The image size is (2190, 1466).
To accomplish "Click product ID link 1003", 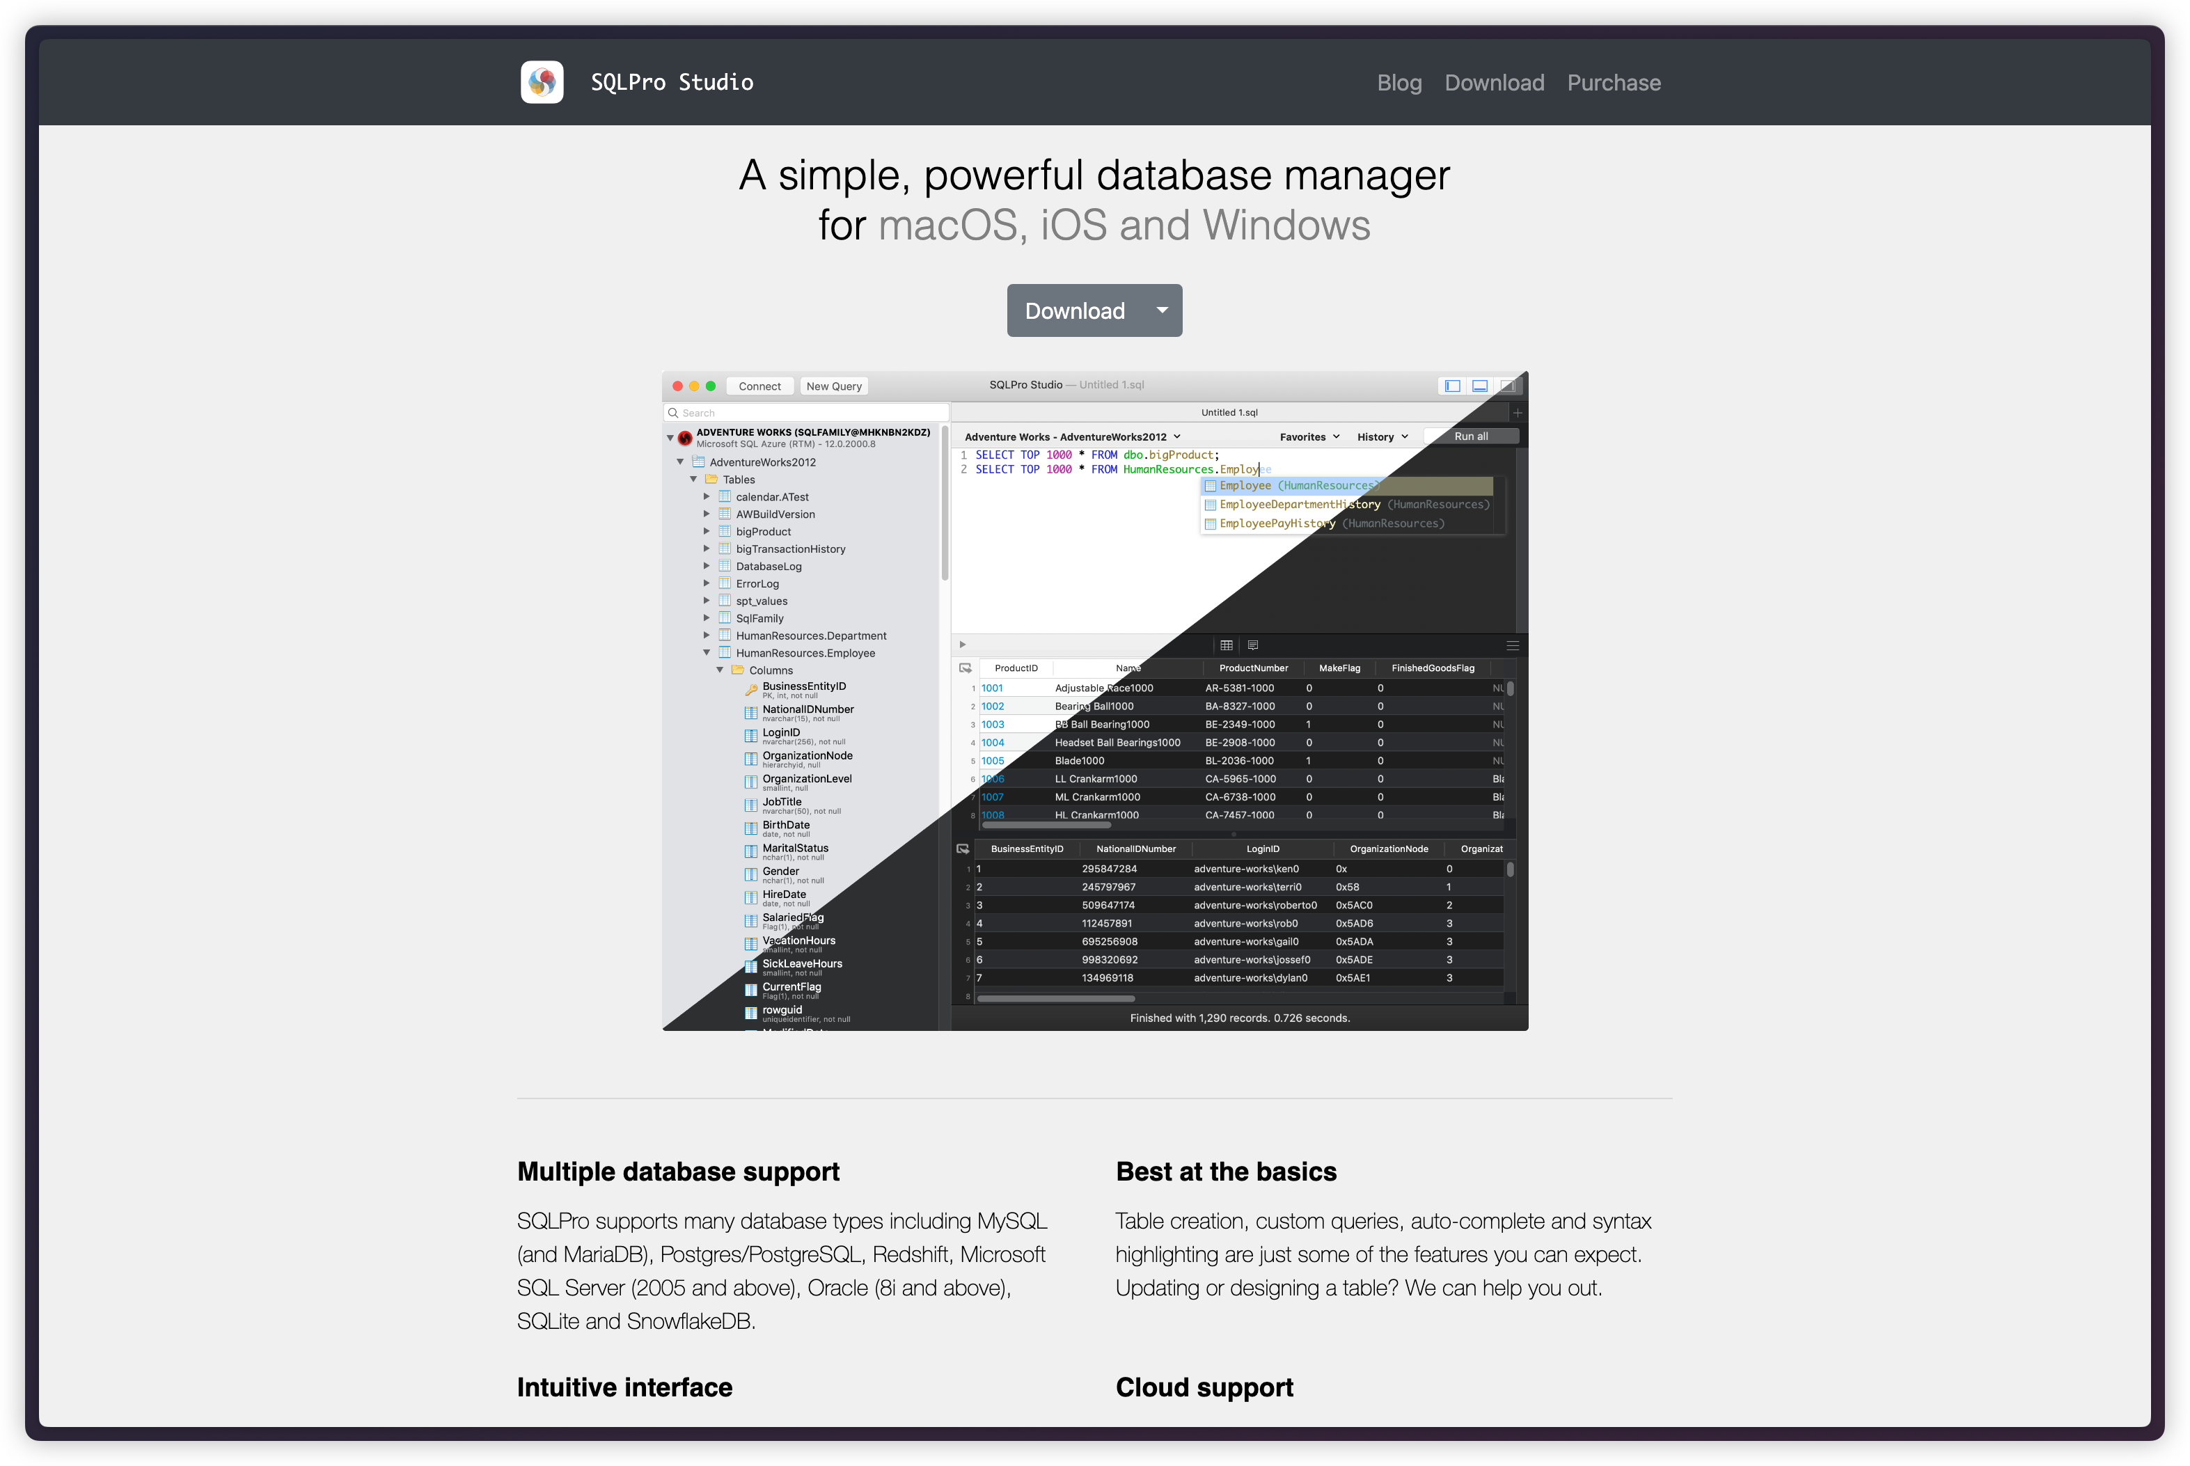I will tap(992, 725).
